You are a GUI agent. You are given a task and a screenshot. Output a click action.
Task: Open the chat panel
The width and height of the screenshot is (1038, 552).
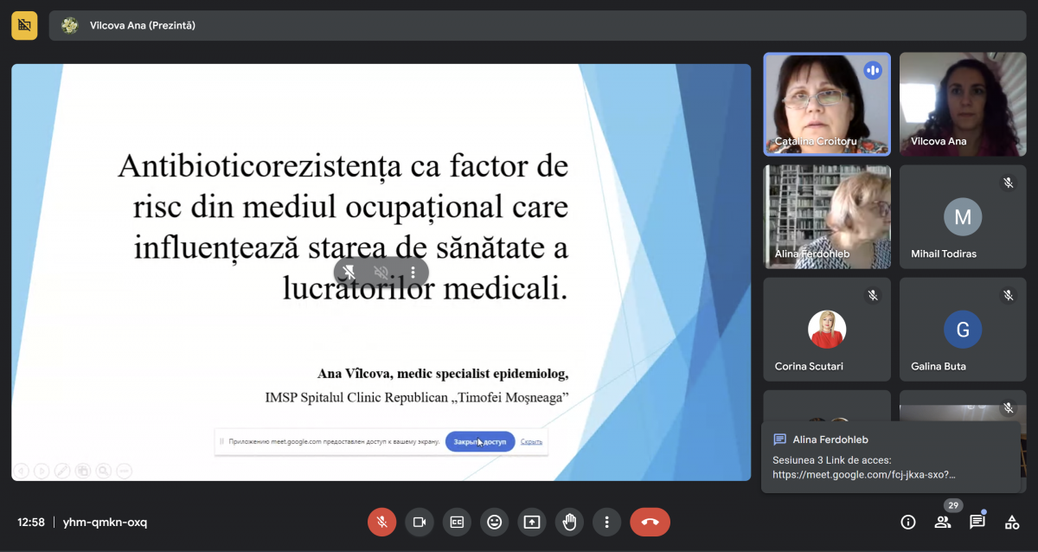pyautogui.click(x=977, y=522)
